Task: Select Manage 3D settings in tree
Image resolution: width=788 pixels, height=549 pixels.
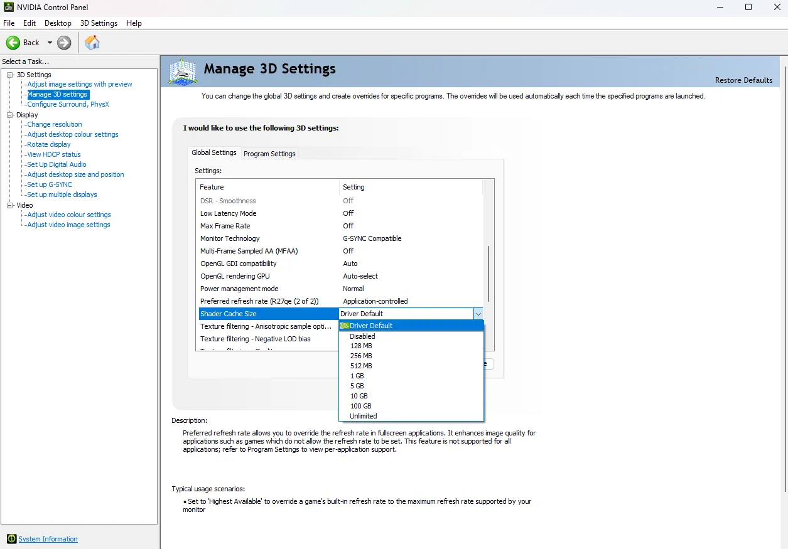Action: (58, 94)
